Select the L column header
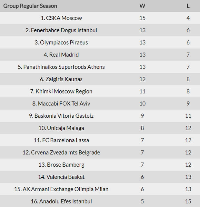This screenshot has width=200, height=207. 188,6
